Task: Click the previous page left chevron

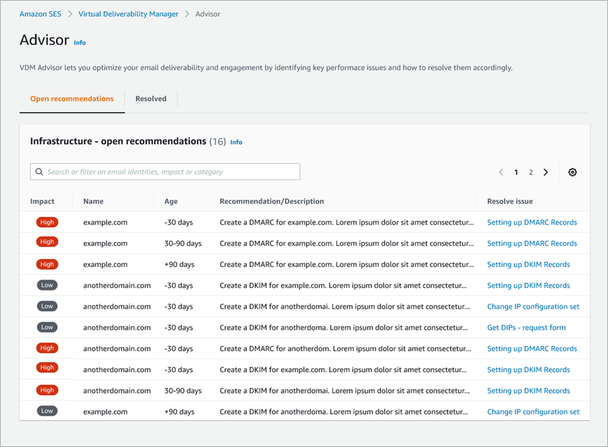Action: click(501, 172)
